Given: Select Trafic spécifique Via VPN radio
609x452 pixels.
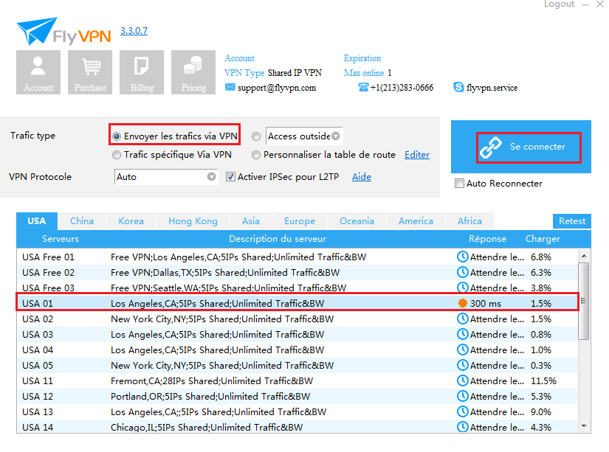Looking at the screenshot, I should click(116, 155).
